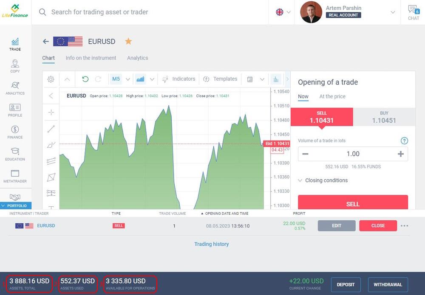This screenshot has height=295, width=425.
Task: Click the back arrow beside EURUSD
Action: tap(46, 42)
